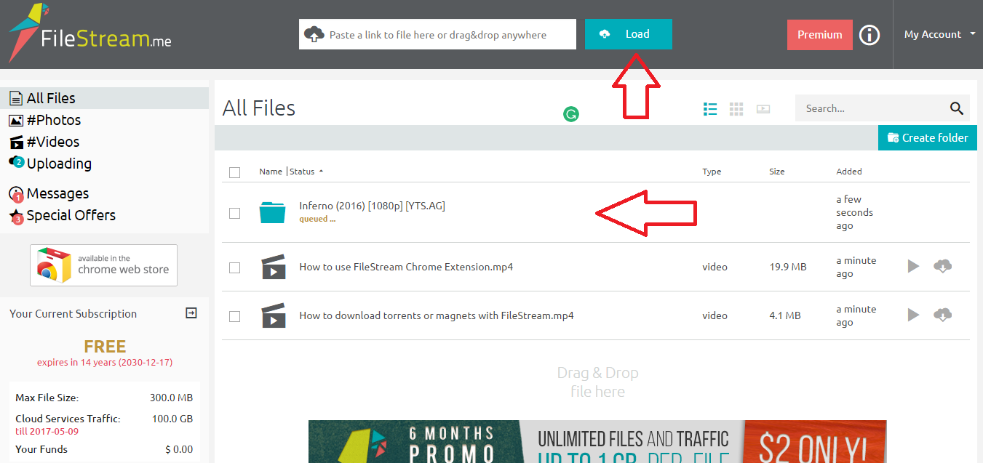
Task: Open the Inferno (2016) [1080p] [YTS.AG] item
Action: (x=372, y=206)
